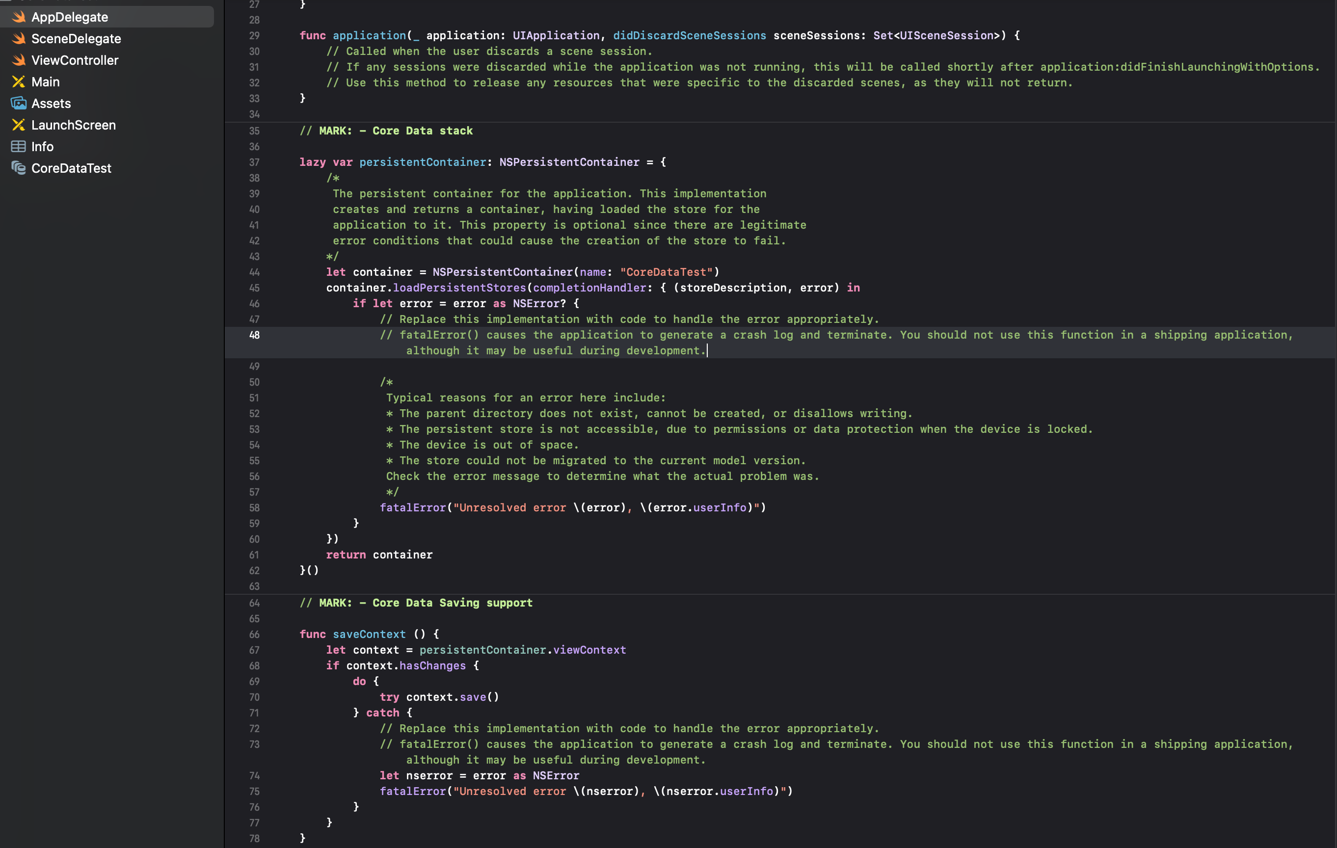Click the ViewController swift file icon

19,60
